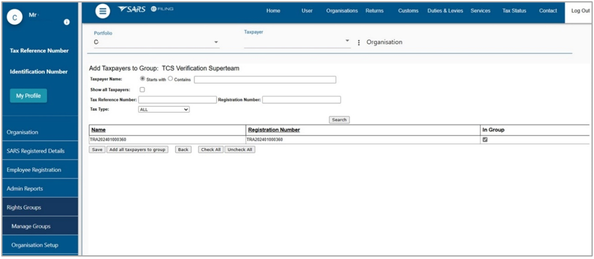Tick the Show all Taxpayers checkbox
Screen dimensions: 594x259
click(142, 90)
